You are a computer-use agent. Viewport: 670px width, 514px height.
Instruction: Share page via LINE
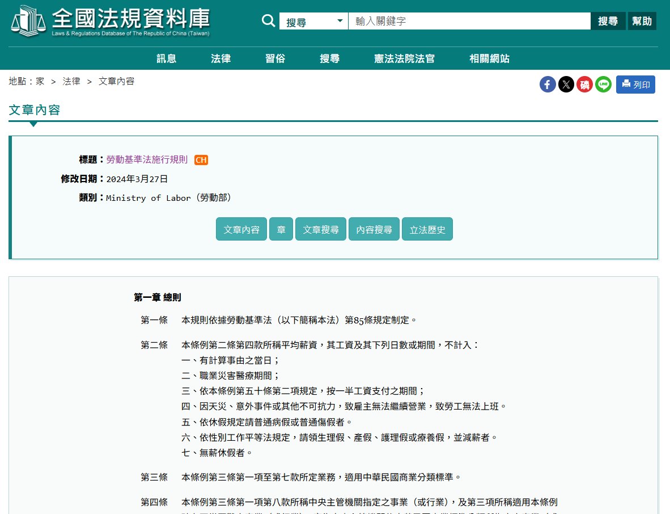pyautogui.click(x=603, y=85)
